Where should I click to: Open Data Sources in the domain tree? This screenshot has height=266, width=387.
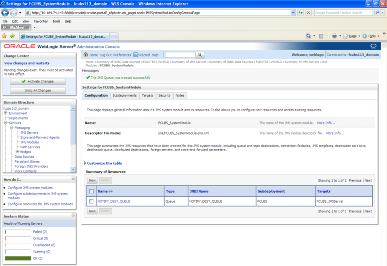tap(24, 157)
